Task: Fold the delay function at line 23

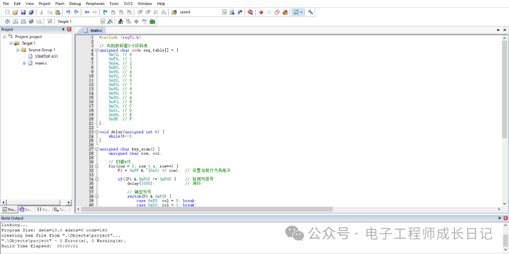Action: (x=97, y=132)
